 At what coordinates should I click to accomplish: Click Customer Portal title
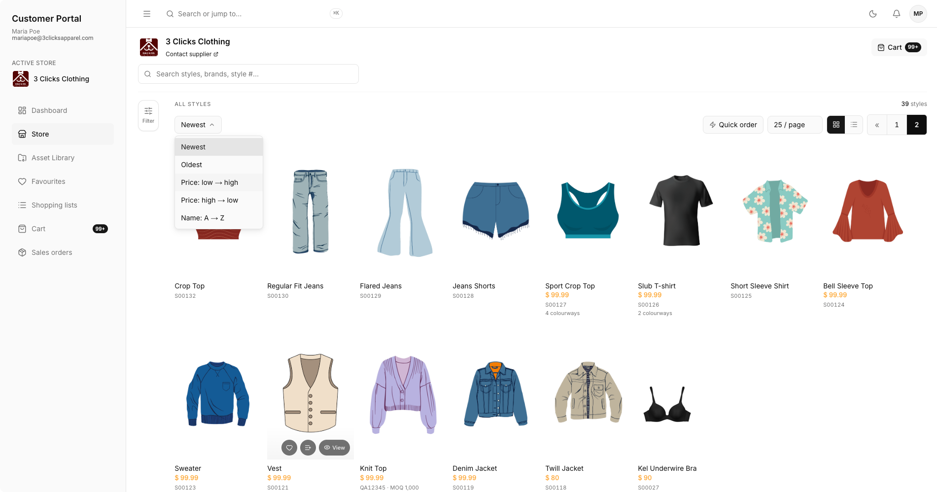(47, 18)
